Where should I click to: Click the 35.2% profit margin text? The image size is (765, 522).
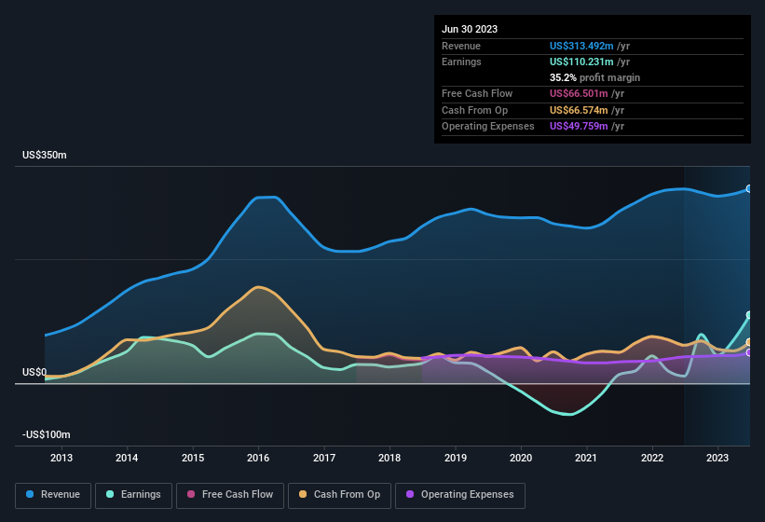pyautogui.click(x=594, y=77)
